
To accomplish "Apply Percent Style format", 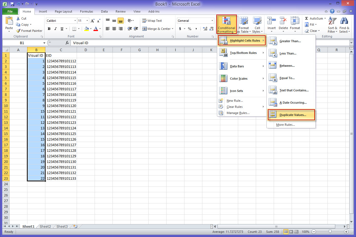I will pyautogui.click(x=189, y=29).
